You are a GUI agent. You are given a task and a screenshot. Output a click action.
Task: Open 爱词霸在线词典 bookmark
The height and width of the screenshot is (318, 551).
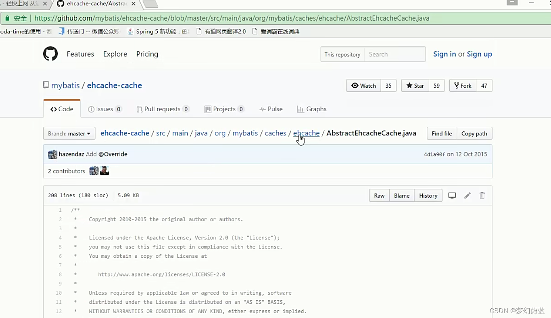click(x=275, y=31)
